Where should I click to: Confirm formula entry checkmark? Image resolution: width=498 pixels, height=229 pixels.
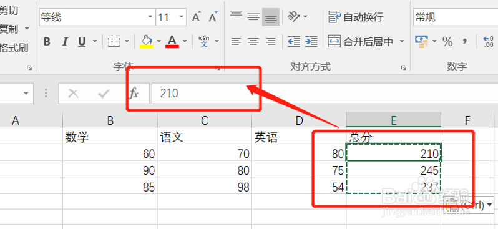tap(104, 94)
